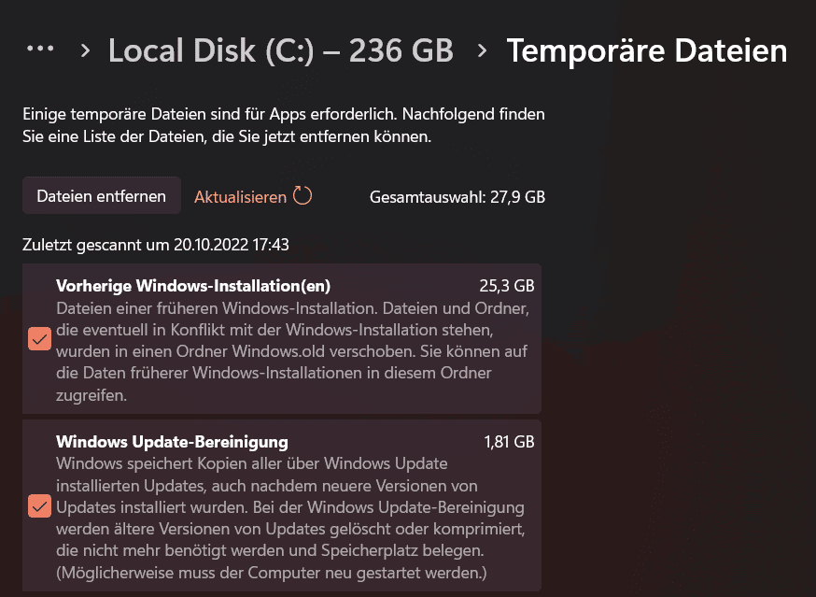Uncheck Vorherige Windows-Installation(en) checkbox
The width and height of the screenshot is (816, 597).
tap(39, 339)
